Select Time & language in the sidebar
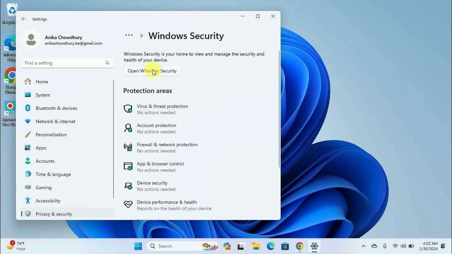This screenshot has height=254, width=452. 67,174
